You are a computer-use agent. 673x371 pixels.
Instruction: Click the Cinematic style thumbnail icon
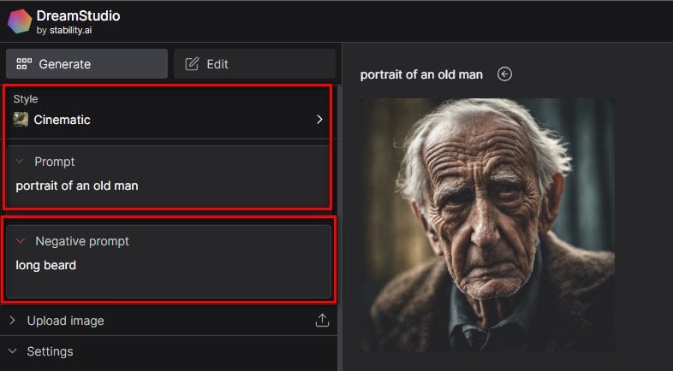[21, 120]
